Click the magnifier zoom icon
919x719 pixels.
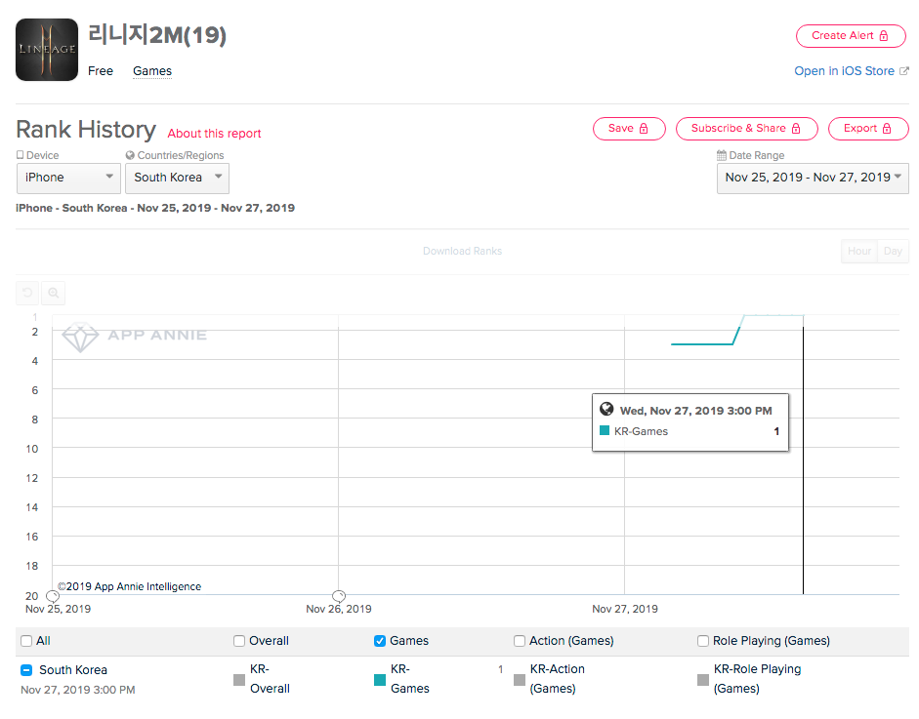(54, 293)
